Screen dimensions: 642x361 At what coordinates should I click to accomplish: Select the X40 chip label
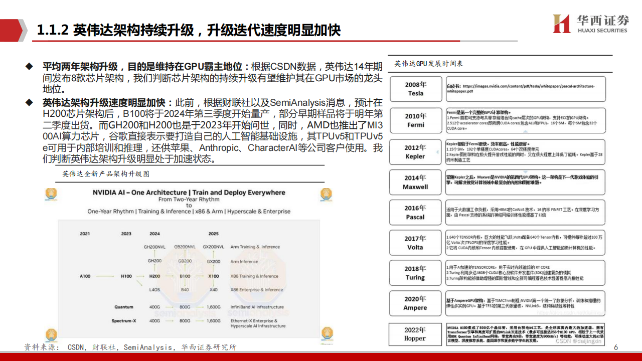click(214, 290)
